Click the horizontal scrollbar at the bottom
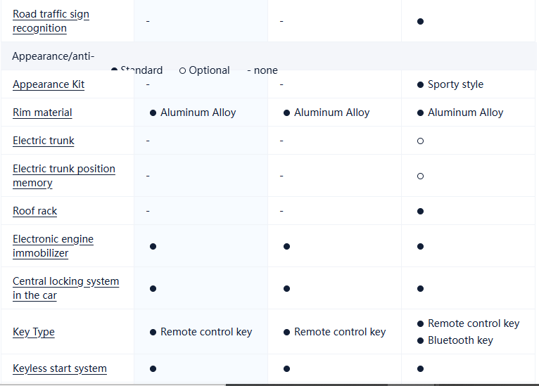Viewport: 539px width, 386px height. (380, 384)
